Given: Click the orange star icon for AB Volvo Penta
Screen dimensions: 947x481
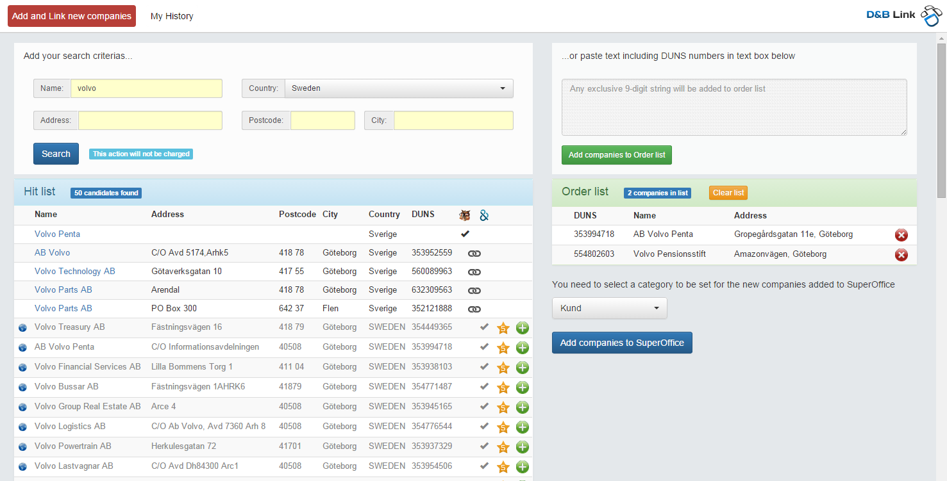Looking at the screenshot, I should [x=503, y=348].
